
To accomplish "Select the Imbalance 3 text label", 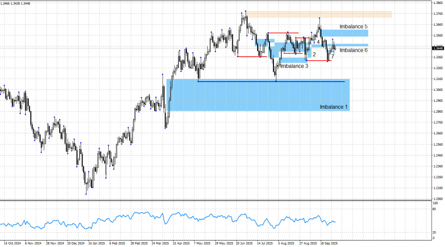I will 294,66.
